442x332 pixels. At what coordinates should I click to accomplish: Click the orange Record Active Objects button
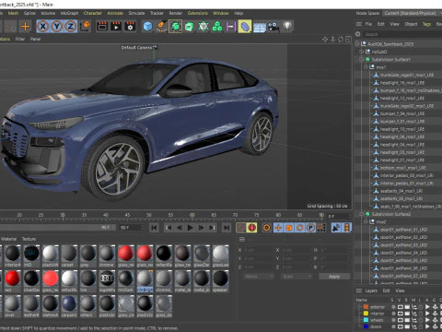pos(267,228)
